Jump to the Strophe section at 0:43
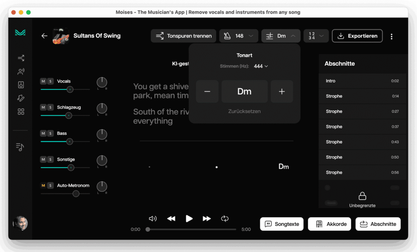 coord(362,142)
